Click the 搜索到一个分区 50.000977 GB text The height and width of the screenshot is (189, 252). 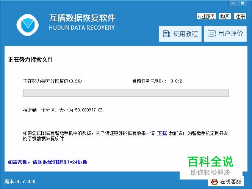click(64, 110)
